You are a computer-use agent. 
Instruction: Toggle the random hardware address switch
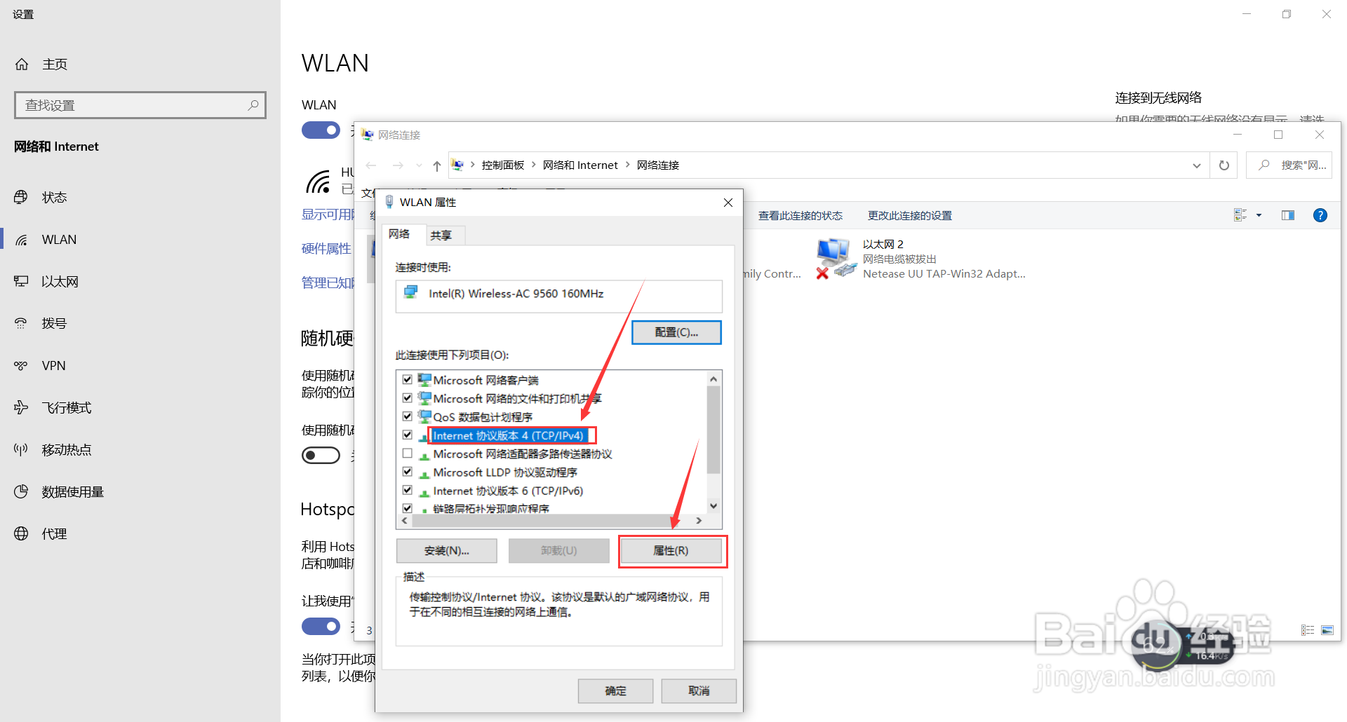coord(321,456)
